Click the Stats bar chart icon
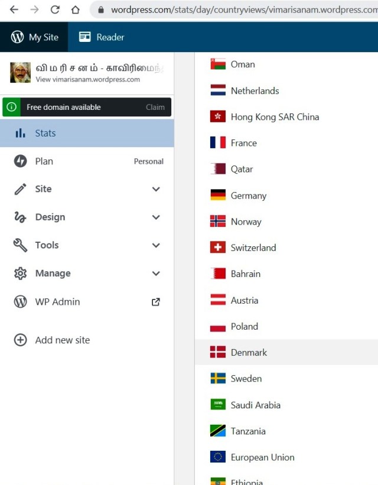378x485 pixels. point(20,133)
